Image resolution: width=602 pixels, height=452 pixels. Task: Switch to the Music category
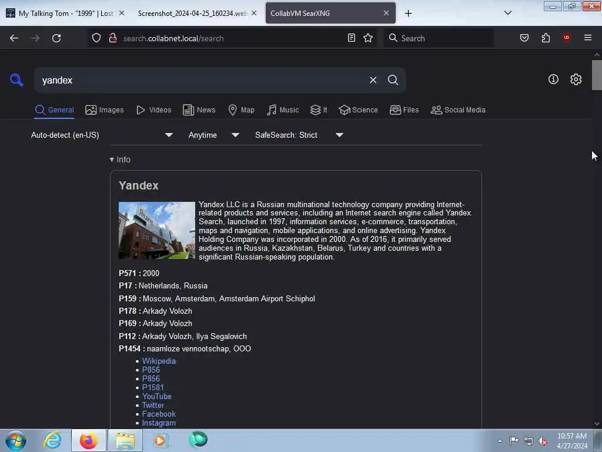tap(283, 110)
